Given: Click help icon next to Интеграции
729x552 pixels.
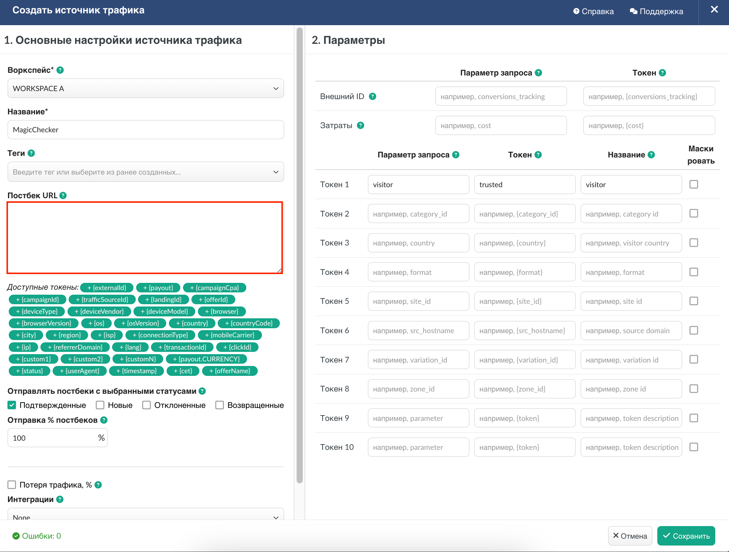Looking at the screenshot, I should click(x=60, y=499).
